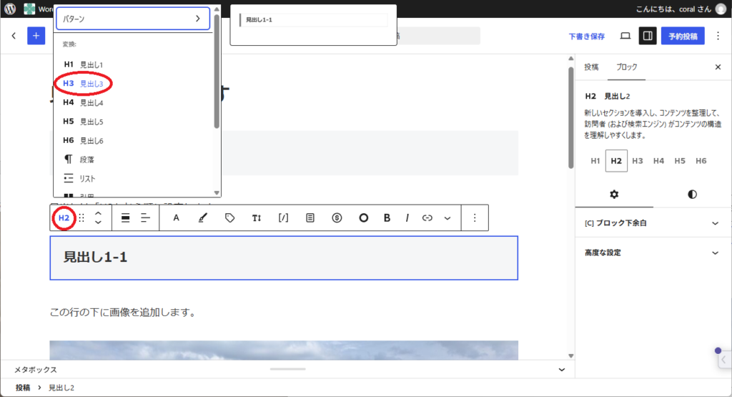Move the block up with the up chevron
The width and height of the screenshot is (732, 397).
[x=98, y=213]
